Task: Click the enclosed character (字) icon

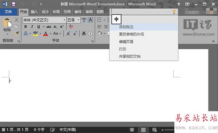Action: 90,33
